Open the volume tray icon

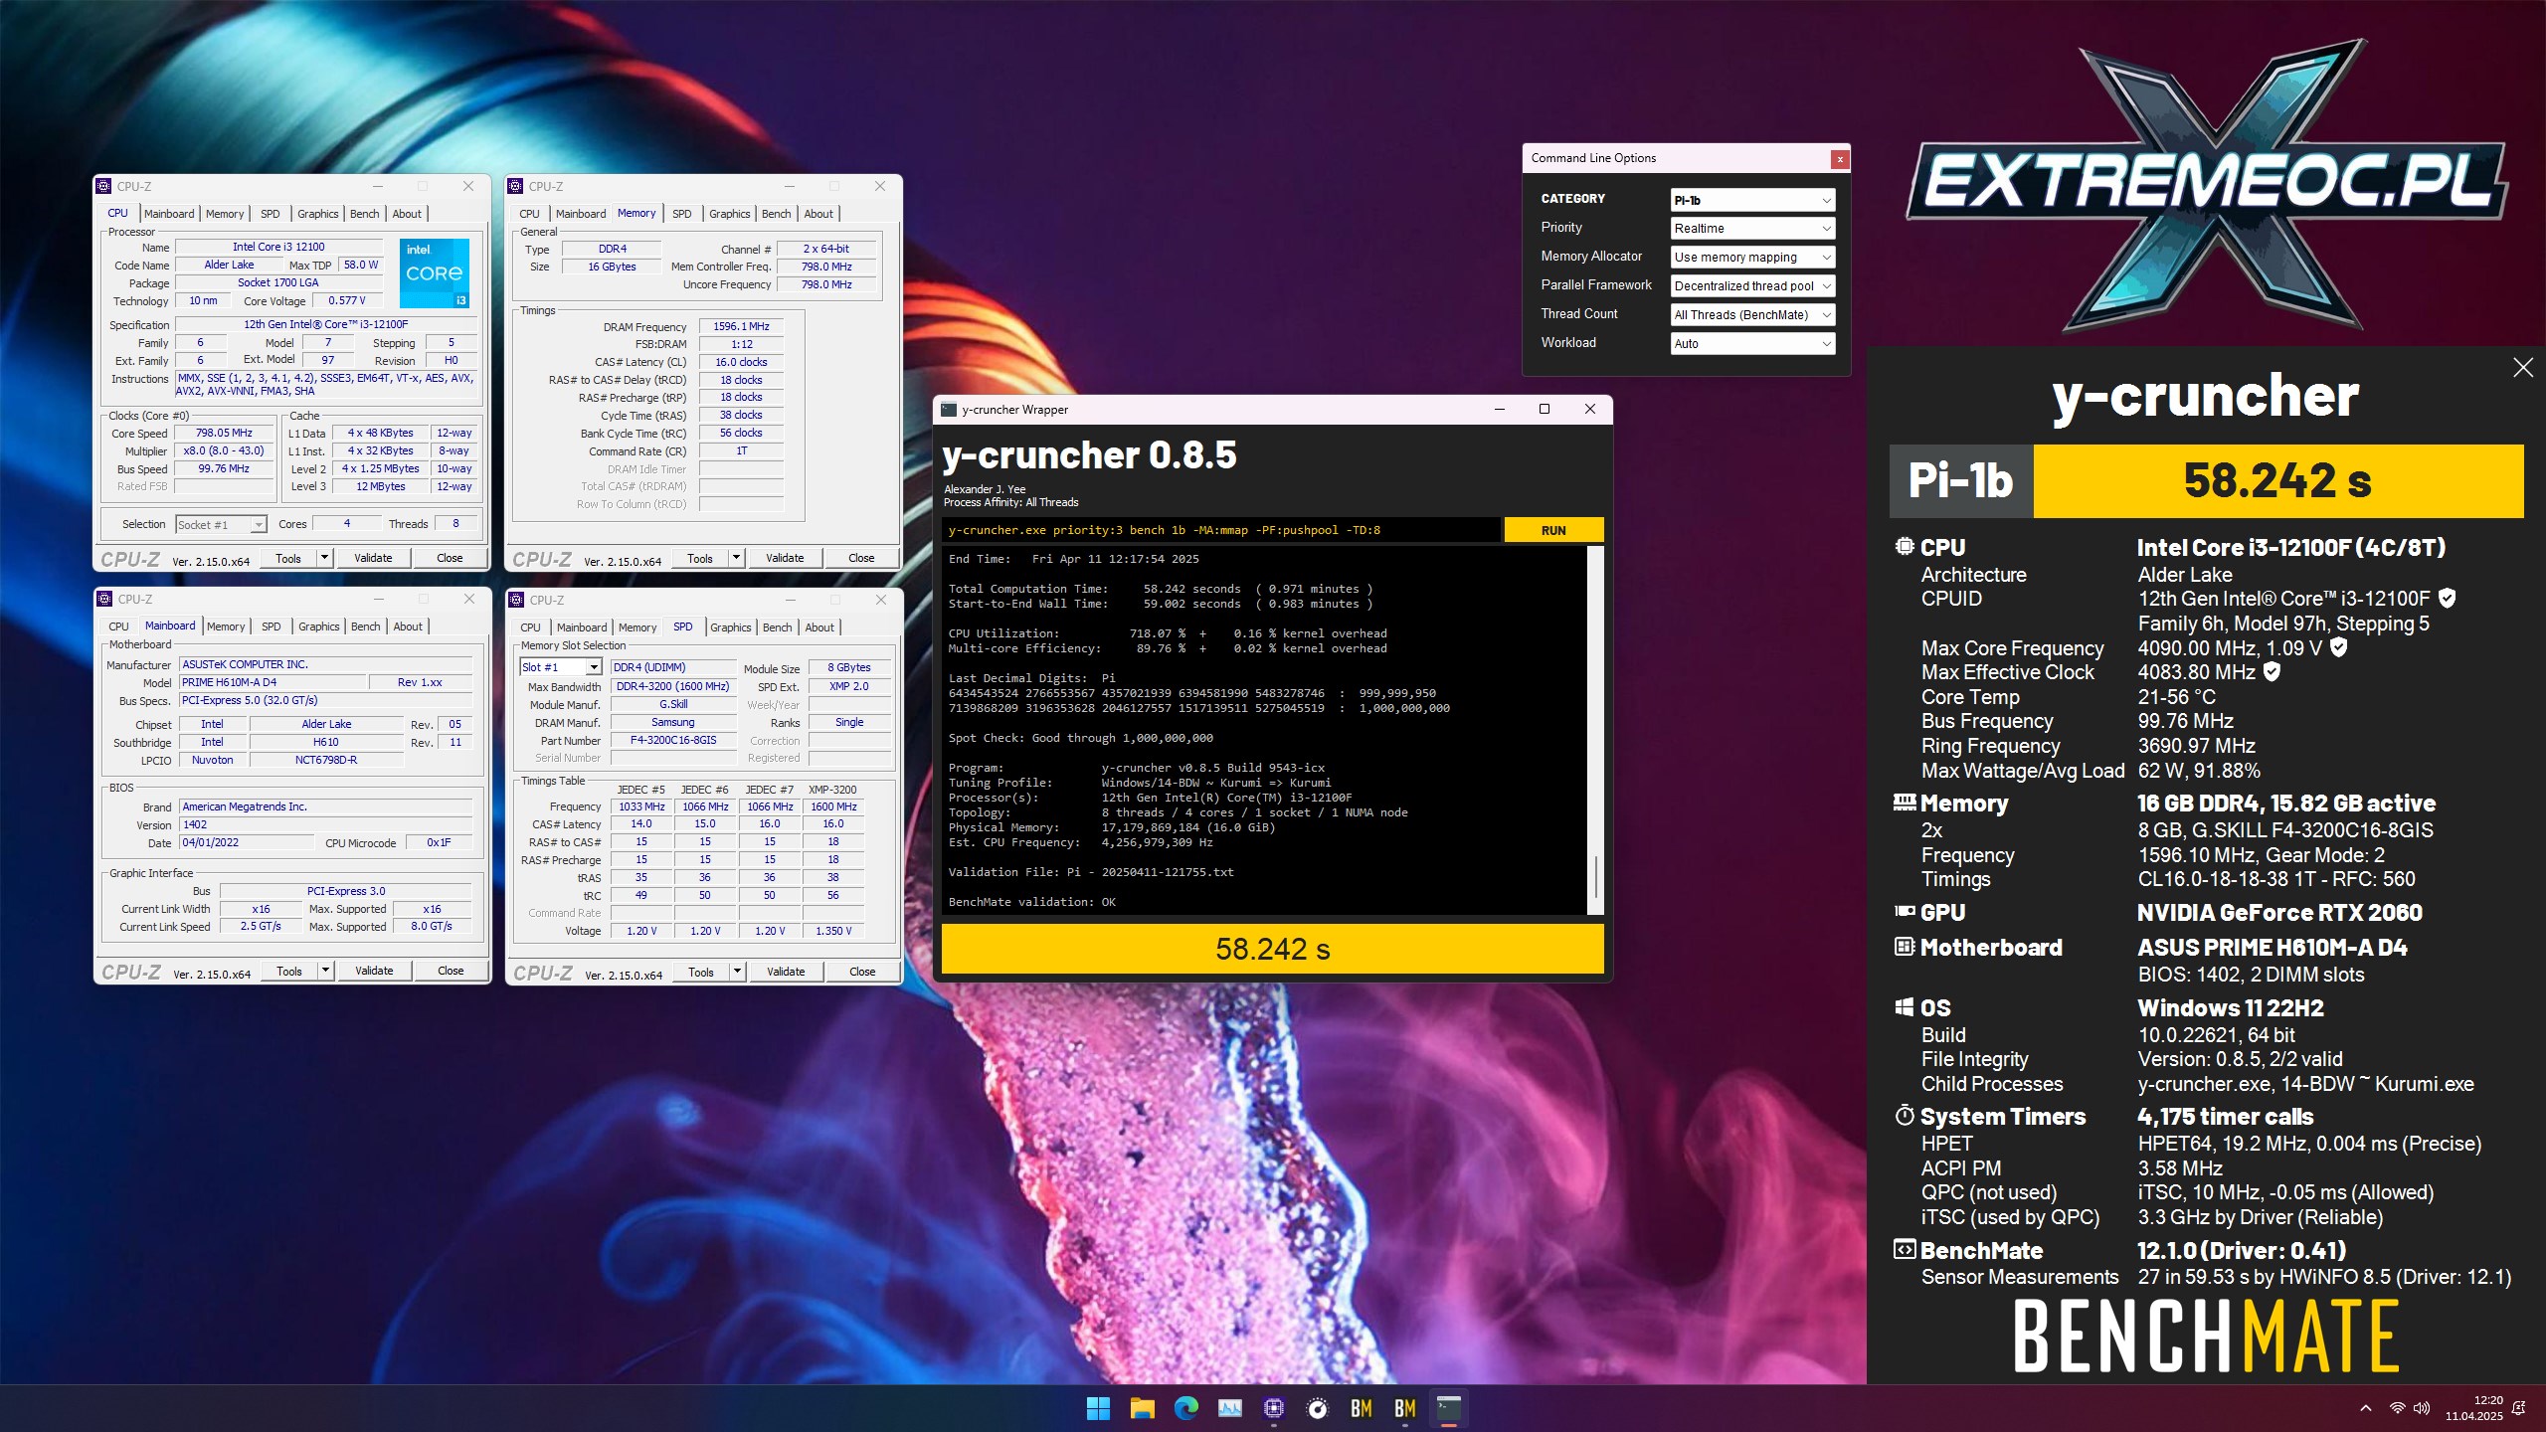(2422, 1408)
